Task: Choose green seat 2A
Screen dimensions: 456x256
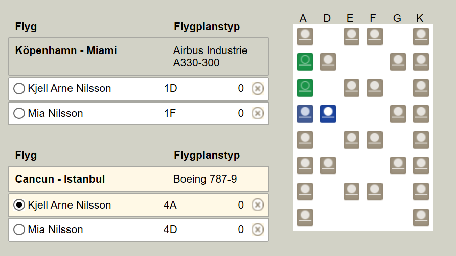Action: (x=305, y=62)
